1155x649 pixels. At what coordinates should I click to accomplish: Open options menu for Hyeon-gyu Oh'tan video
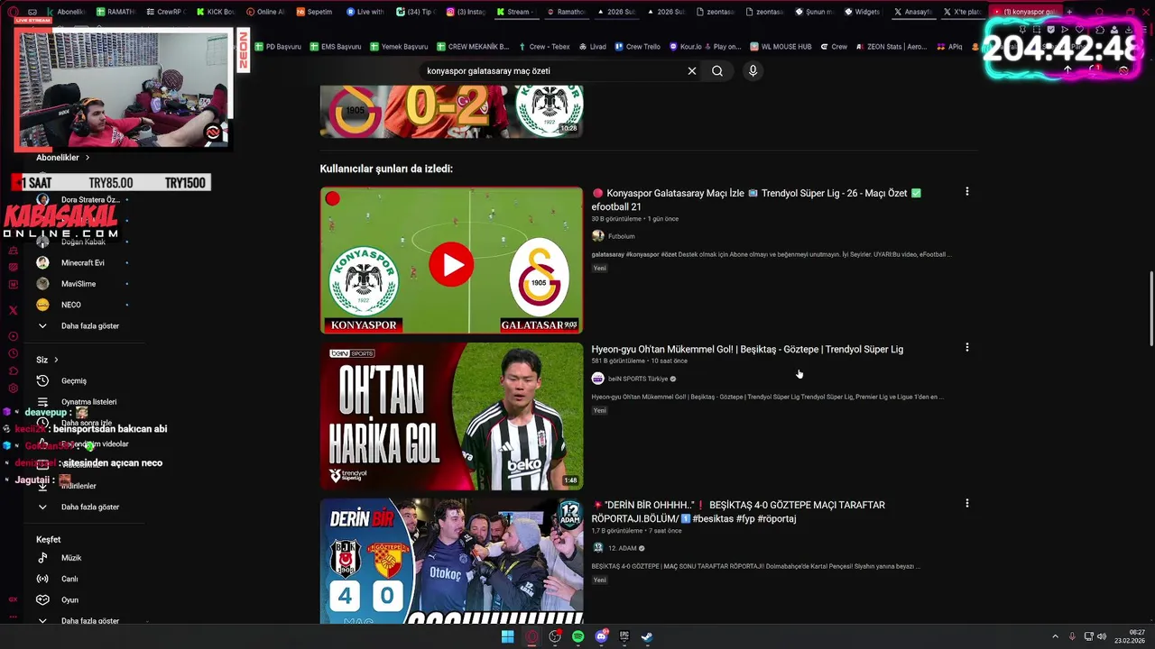966,348
